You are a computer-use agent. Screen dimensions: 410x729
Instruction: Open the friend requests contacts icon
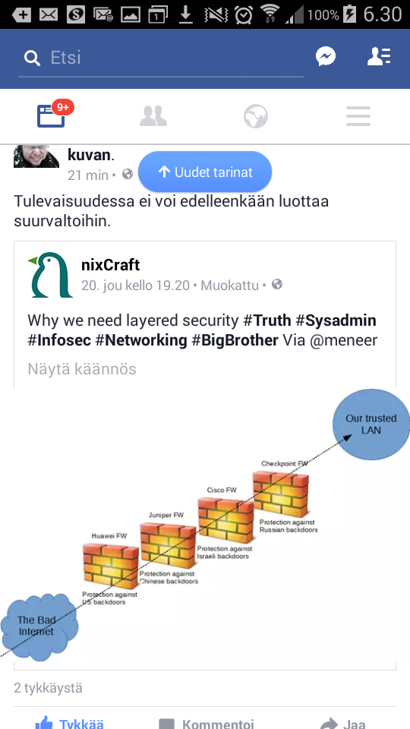pos(379,57)
